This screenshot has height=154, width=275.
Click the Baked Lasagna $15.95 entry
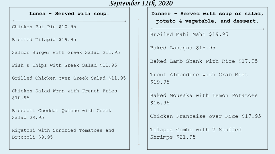click(x=182, y=48)
